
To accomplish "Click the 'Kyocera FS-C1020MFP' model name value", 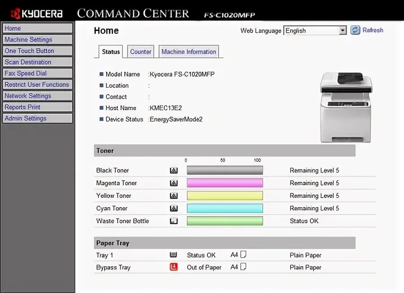I will point(182,74).
